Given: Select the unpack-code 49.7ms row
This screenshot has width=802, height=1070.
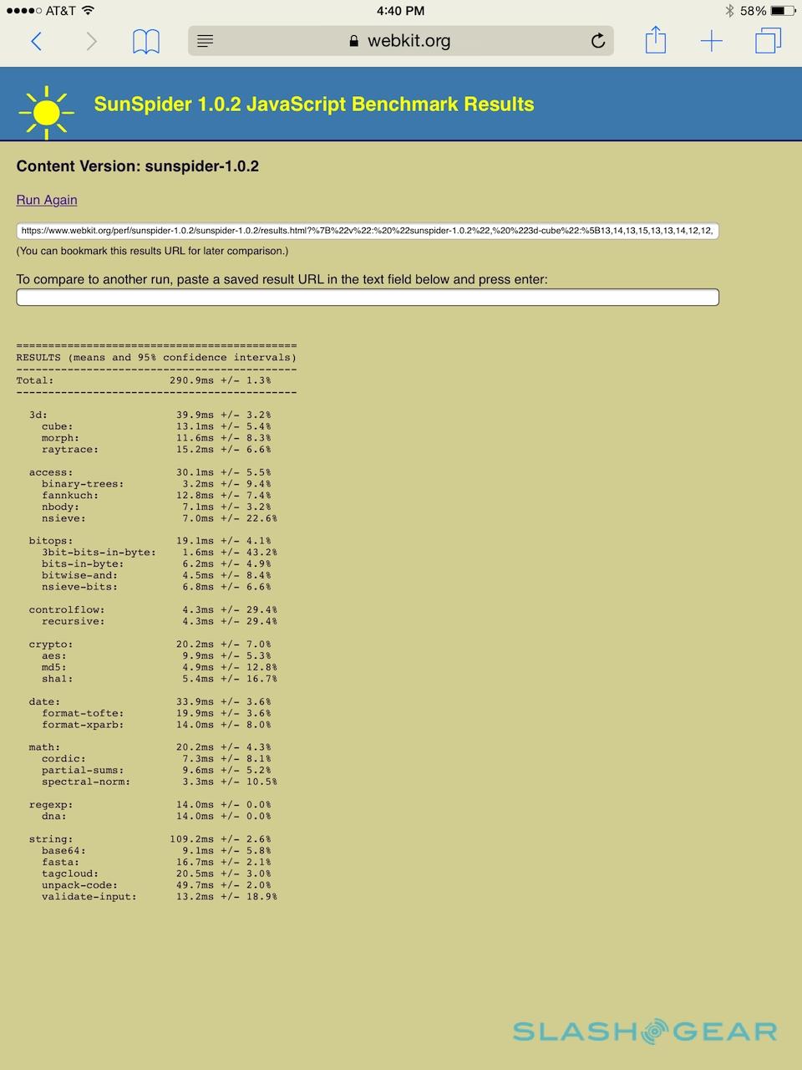Looking at the screenshot, I should [x=156, y=886].
